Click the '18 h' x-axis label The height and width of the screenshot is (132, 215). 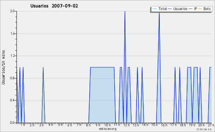183,125
